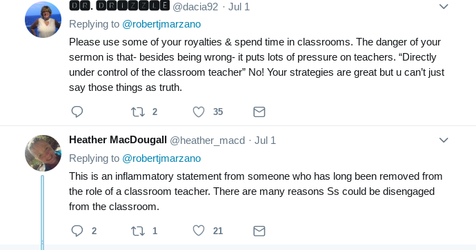Image resolution: width=476 pixels, height=250 pixels.
Task: Send Dr. Drizzle's tweet via direct message
Action: [259, 112]
